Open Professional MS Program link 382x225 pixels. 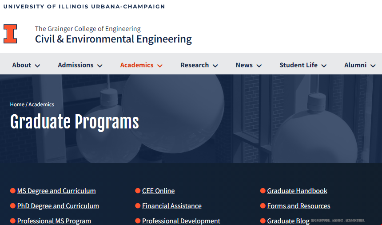tap(54, 221)
